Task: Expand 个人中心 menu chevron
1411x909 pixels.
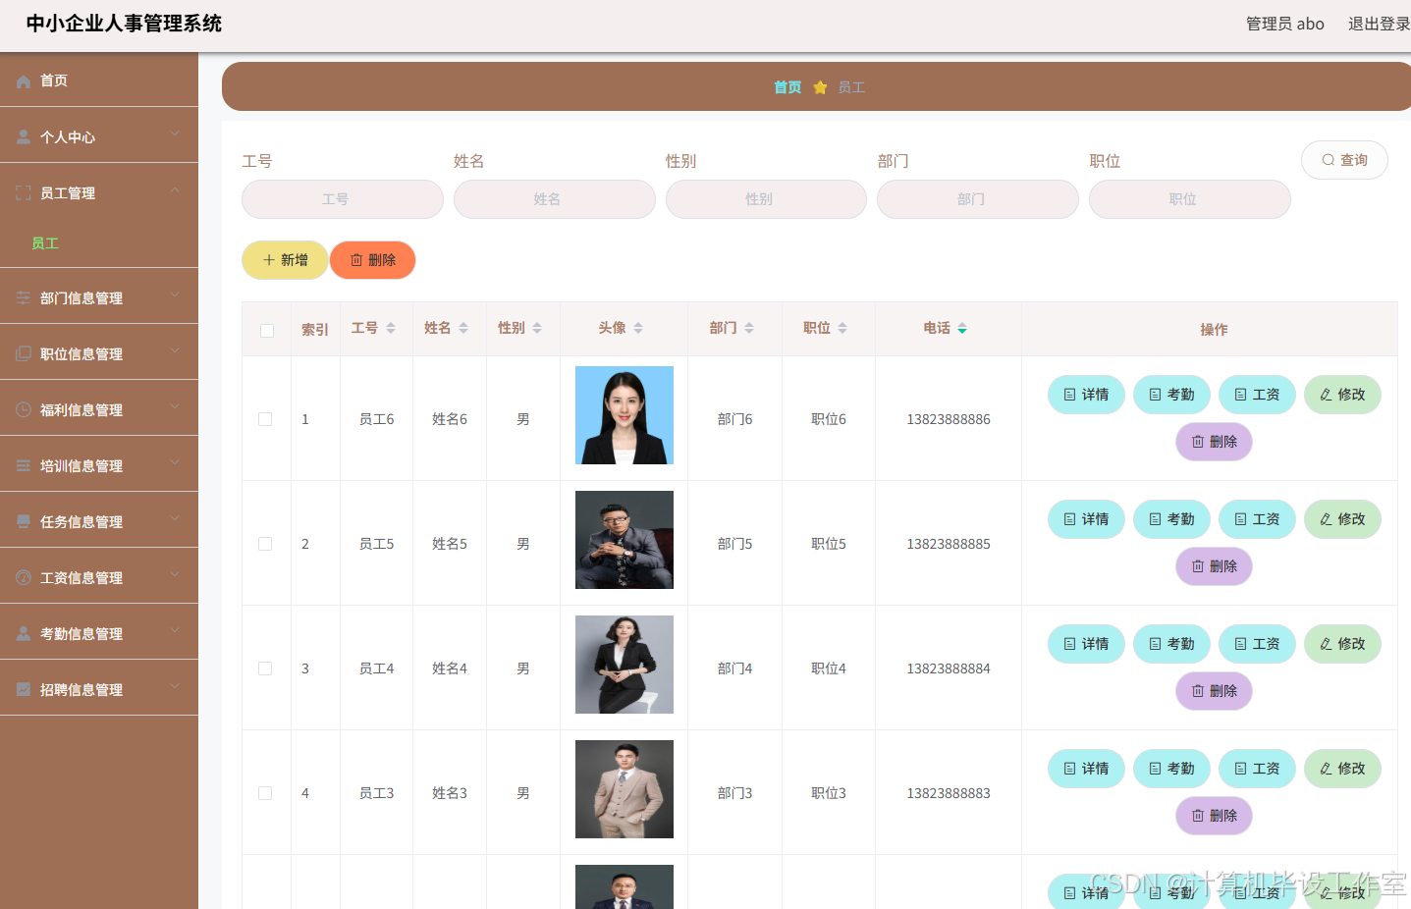Action: [x=175, y=134]
